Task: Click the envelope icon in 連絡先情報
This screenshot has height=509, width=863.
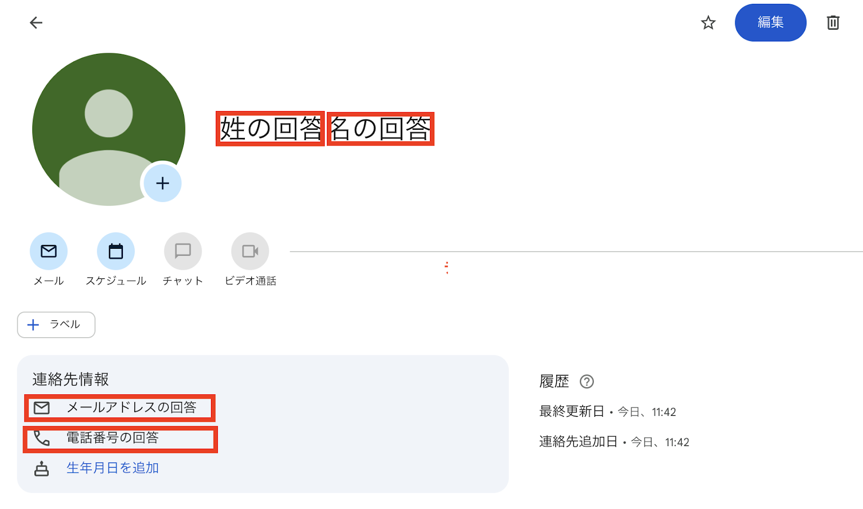Action: 42,408
